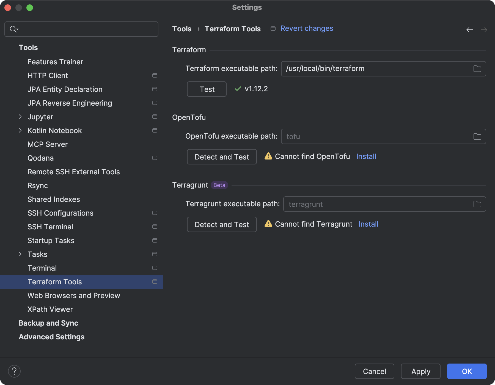Click the warning icon near Cannot find Terragrunt

[x=268, y=224]
